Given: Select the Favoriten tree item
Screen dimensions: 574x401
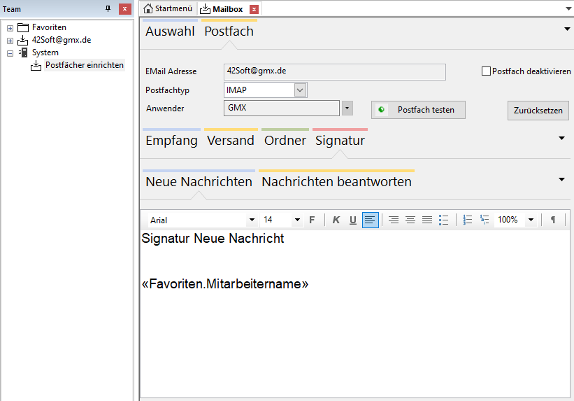Looking at the screenshot, I should pyautogui.click(x=49, y=27).
